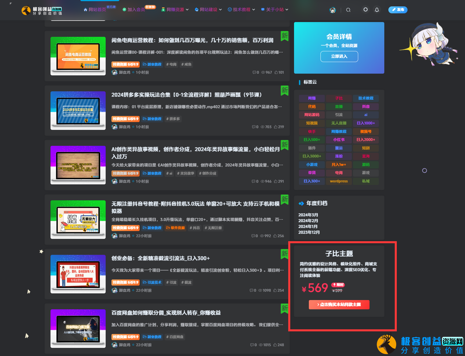Click the search magnifier icon in header

(x=348, y=10)
